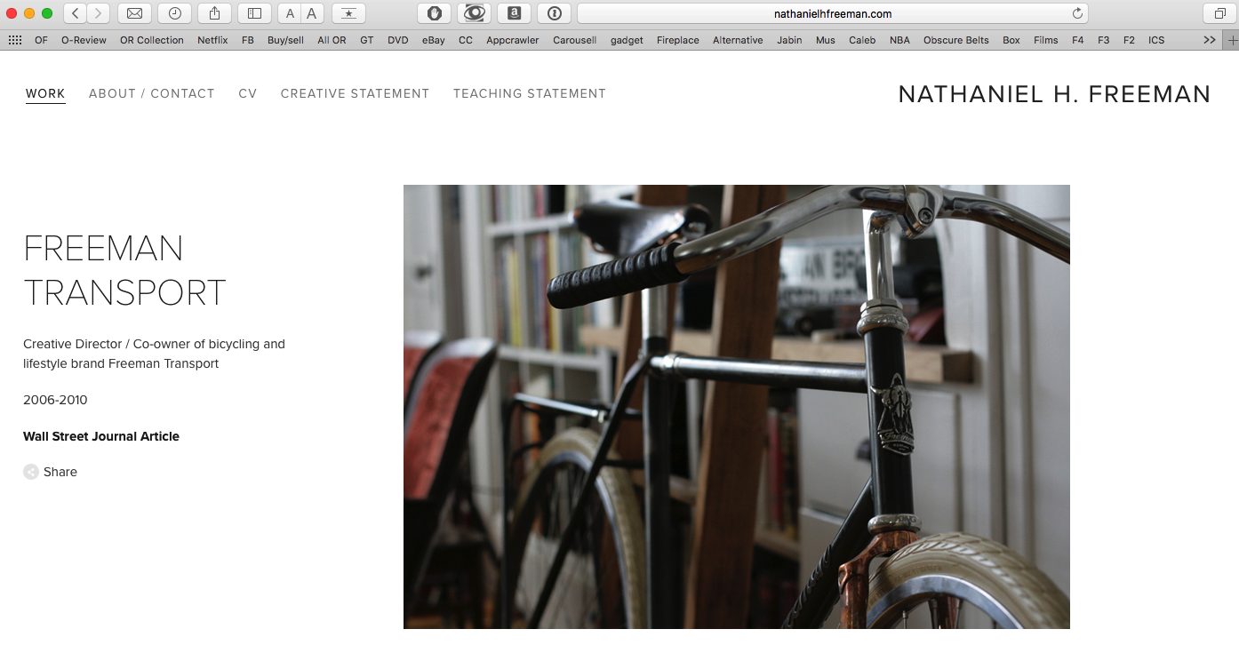Image resolution: width=1239 pixels, height=669 pixels.
Task: Click the Mail envelope toolbar icon
Action: tap(135, 13)
